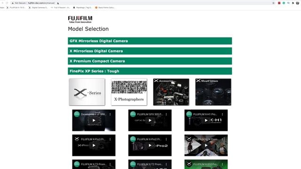
Task: Open more options on X-T2 video
Action: tap(166, 164)
